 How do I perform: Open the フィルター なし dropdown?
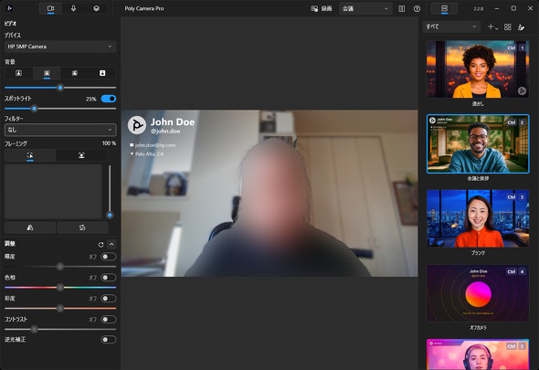coord(60,130)
